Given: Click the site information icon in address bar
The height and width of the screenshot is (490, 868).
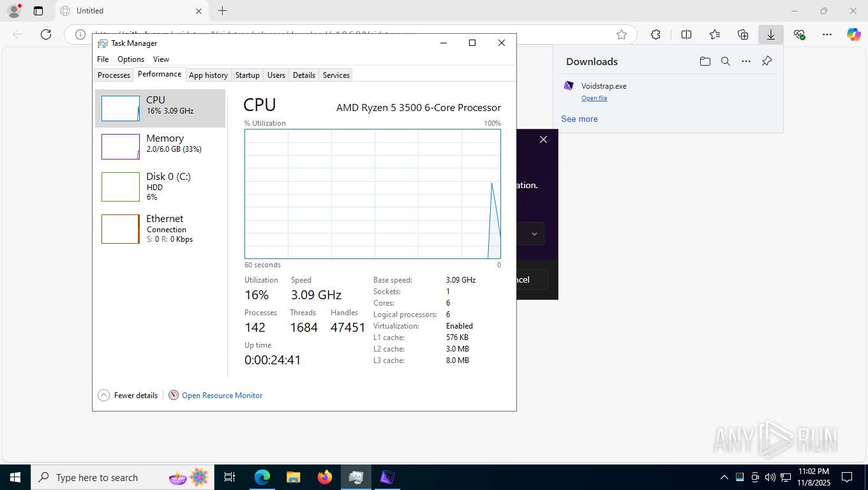Looking at the screenshot, I should pos(80,34).
